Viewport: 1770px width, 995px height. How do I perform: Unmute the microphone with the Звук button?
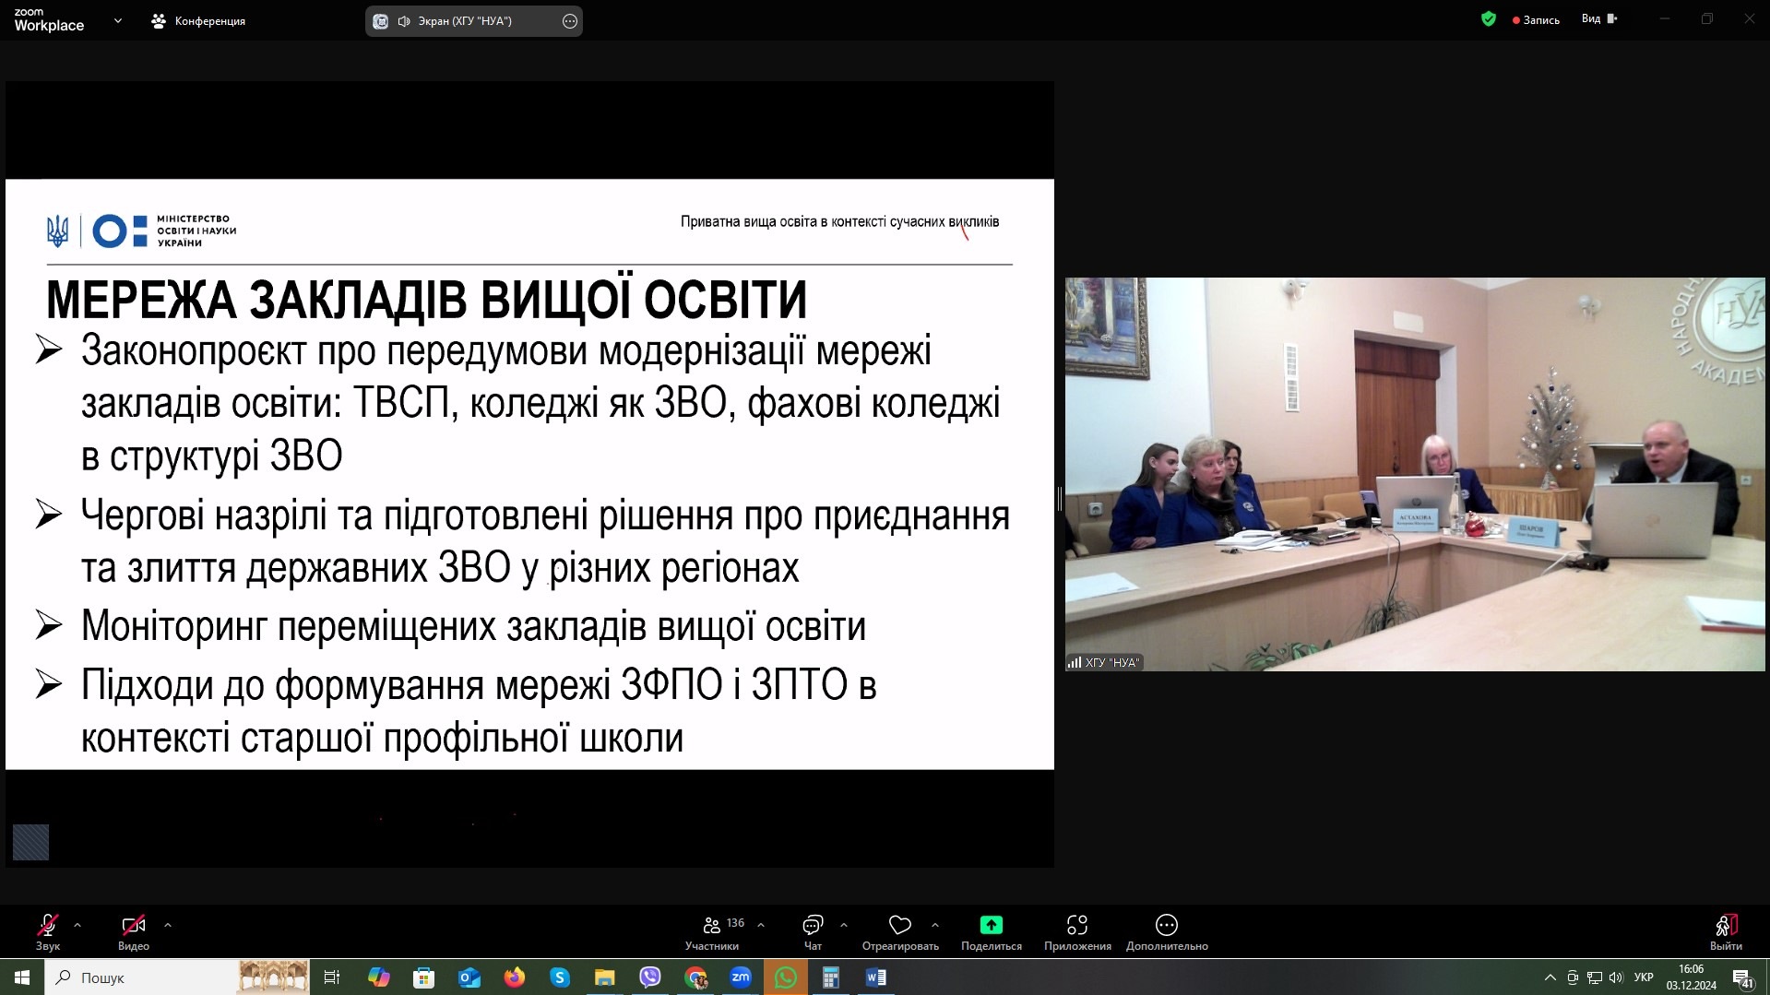[x=47, y=930]
